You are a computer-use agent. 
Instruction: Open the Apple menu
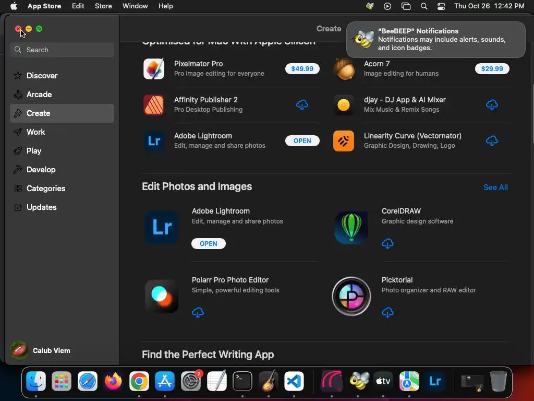click(14, 6)
